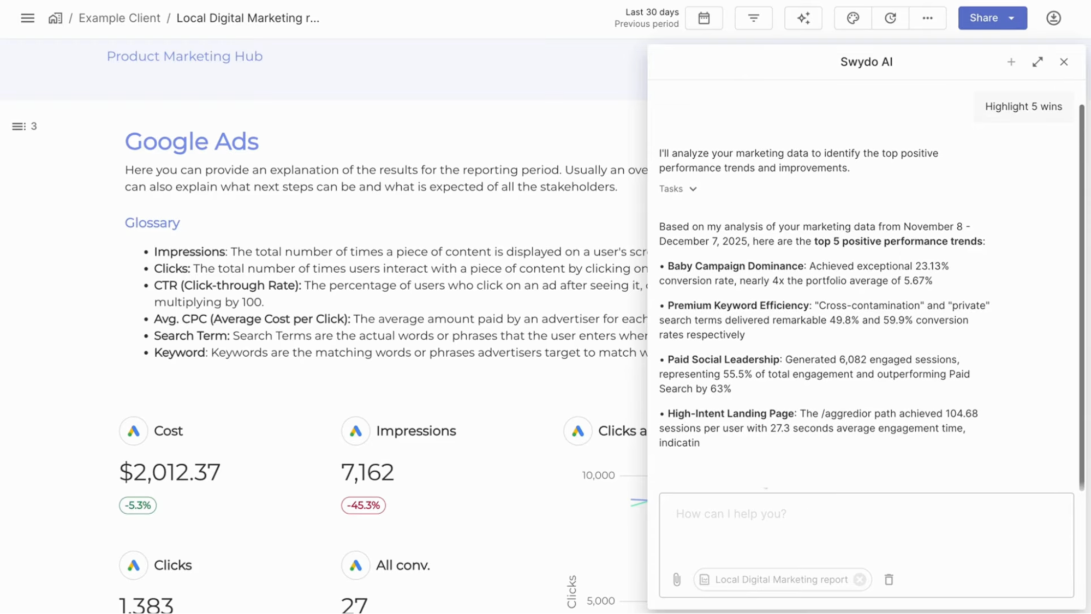Download the report
This screenshot has height=614, width=1091.
(x=1053, y=18)
